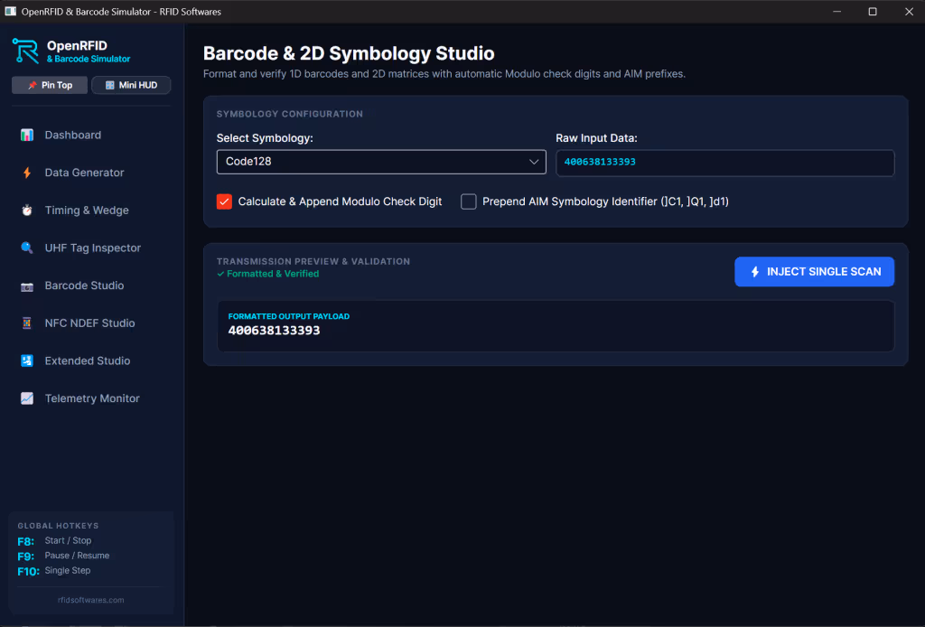925x627 pixels.
Task: Click the Telemetry Monitor graph icon
Action: point(27,398)
